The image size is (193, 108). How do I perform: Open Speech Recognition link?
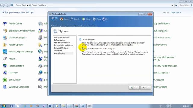coord(162,73)
